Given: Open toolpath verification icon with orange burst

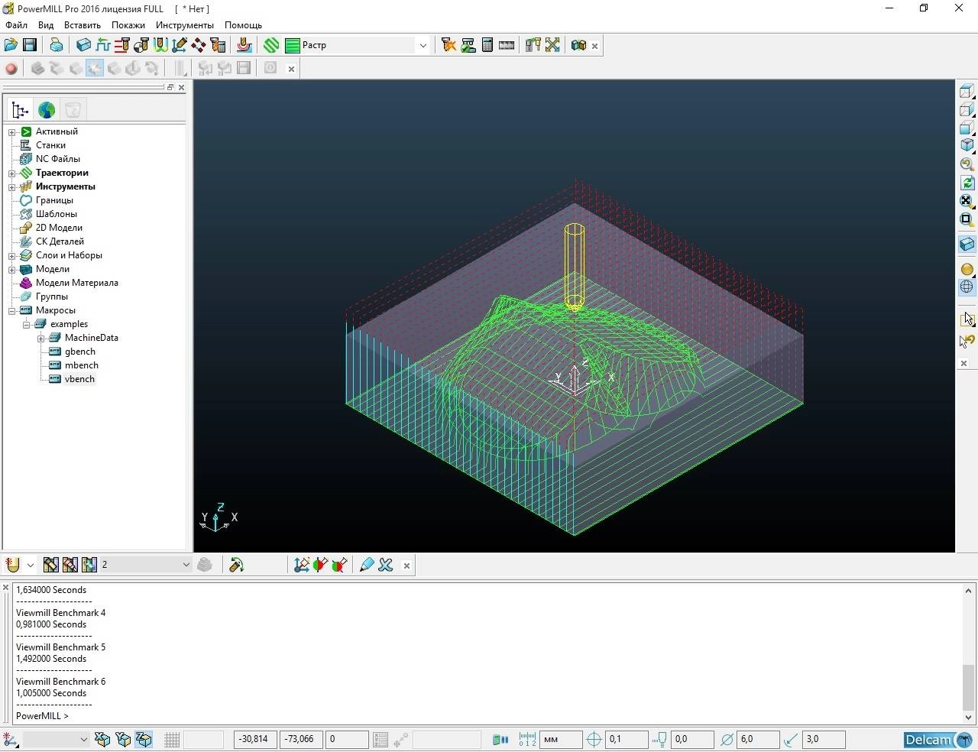Looking at the screenshot, I should coord(449,45).
